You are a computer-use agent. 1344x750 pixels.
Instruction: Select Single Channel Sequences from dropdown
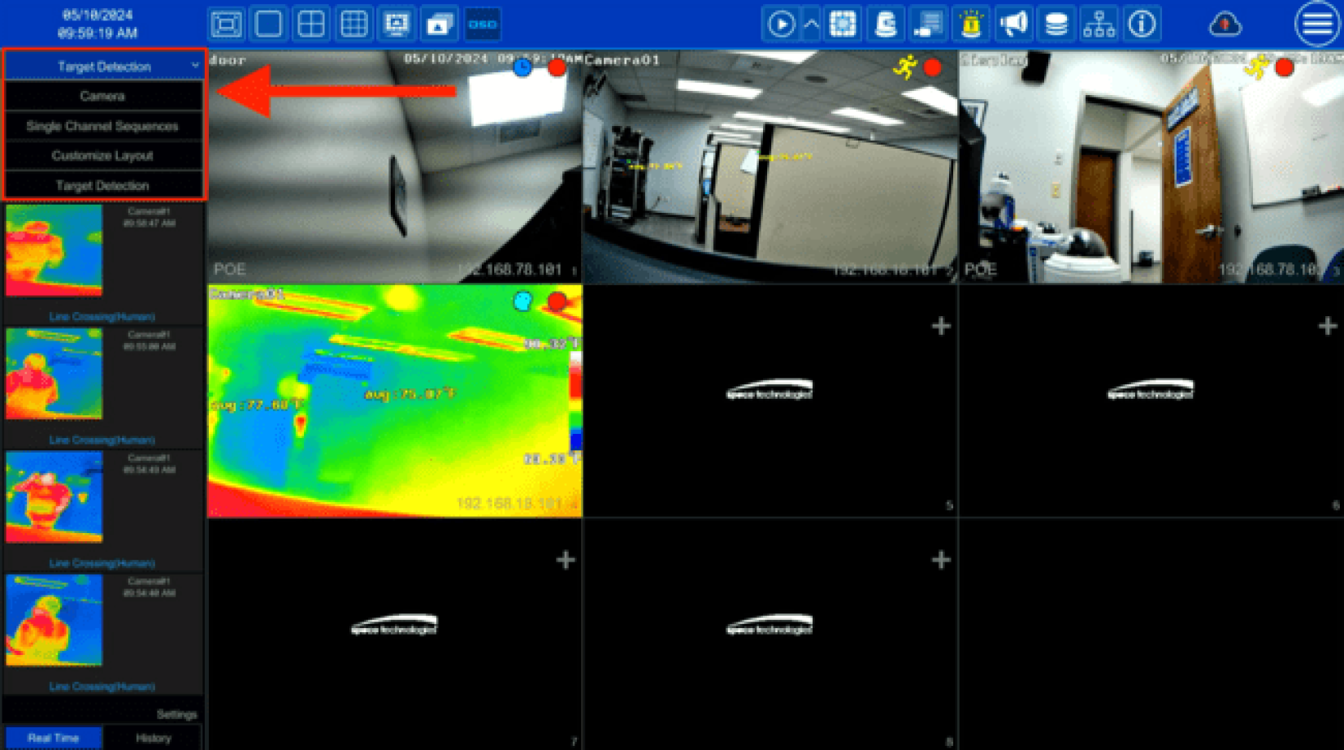(102, 126)
